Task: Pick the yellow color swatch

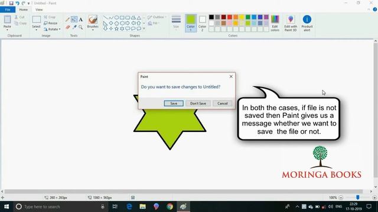Action: [x=242, y=17]
